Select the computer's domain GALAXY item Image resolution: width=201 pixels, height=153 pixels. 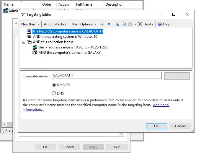[69, 53]
